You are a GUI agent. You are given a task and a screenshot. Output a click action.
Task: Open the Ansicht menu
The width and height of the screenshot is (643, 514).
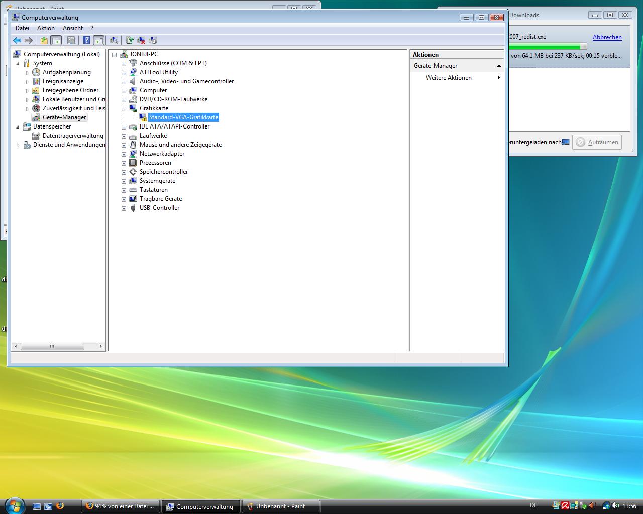[73, 28]
